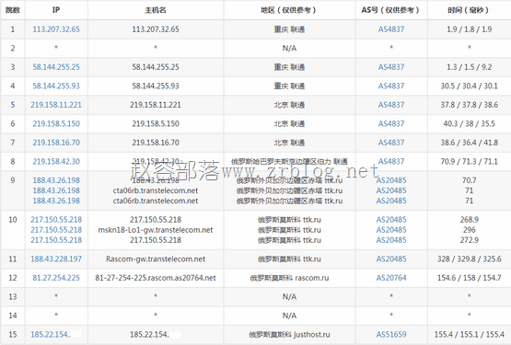Open the blue 219.158.5.150 IP link
Image resolution: width=511 pixels, height=345 pixels.
tap(56, 124)
